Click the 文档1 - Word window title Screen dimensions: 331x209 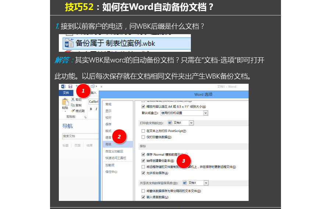227,87
